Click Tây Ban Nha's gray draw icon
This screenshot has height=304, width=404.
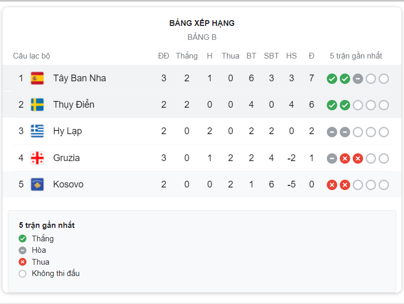[x=358, y=79]
